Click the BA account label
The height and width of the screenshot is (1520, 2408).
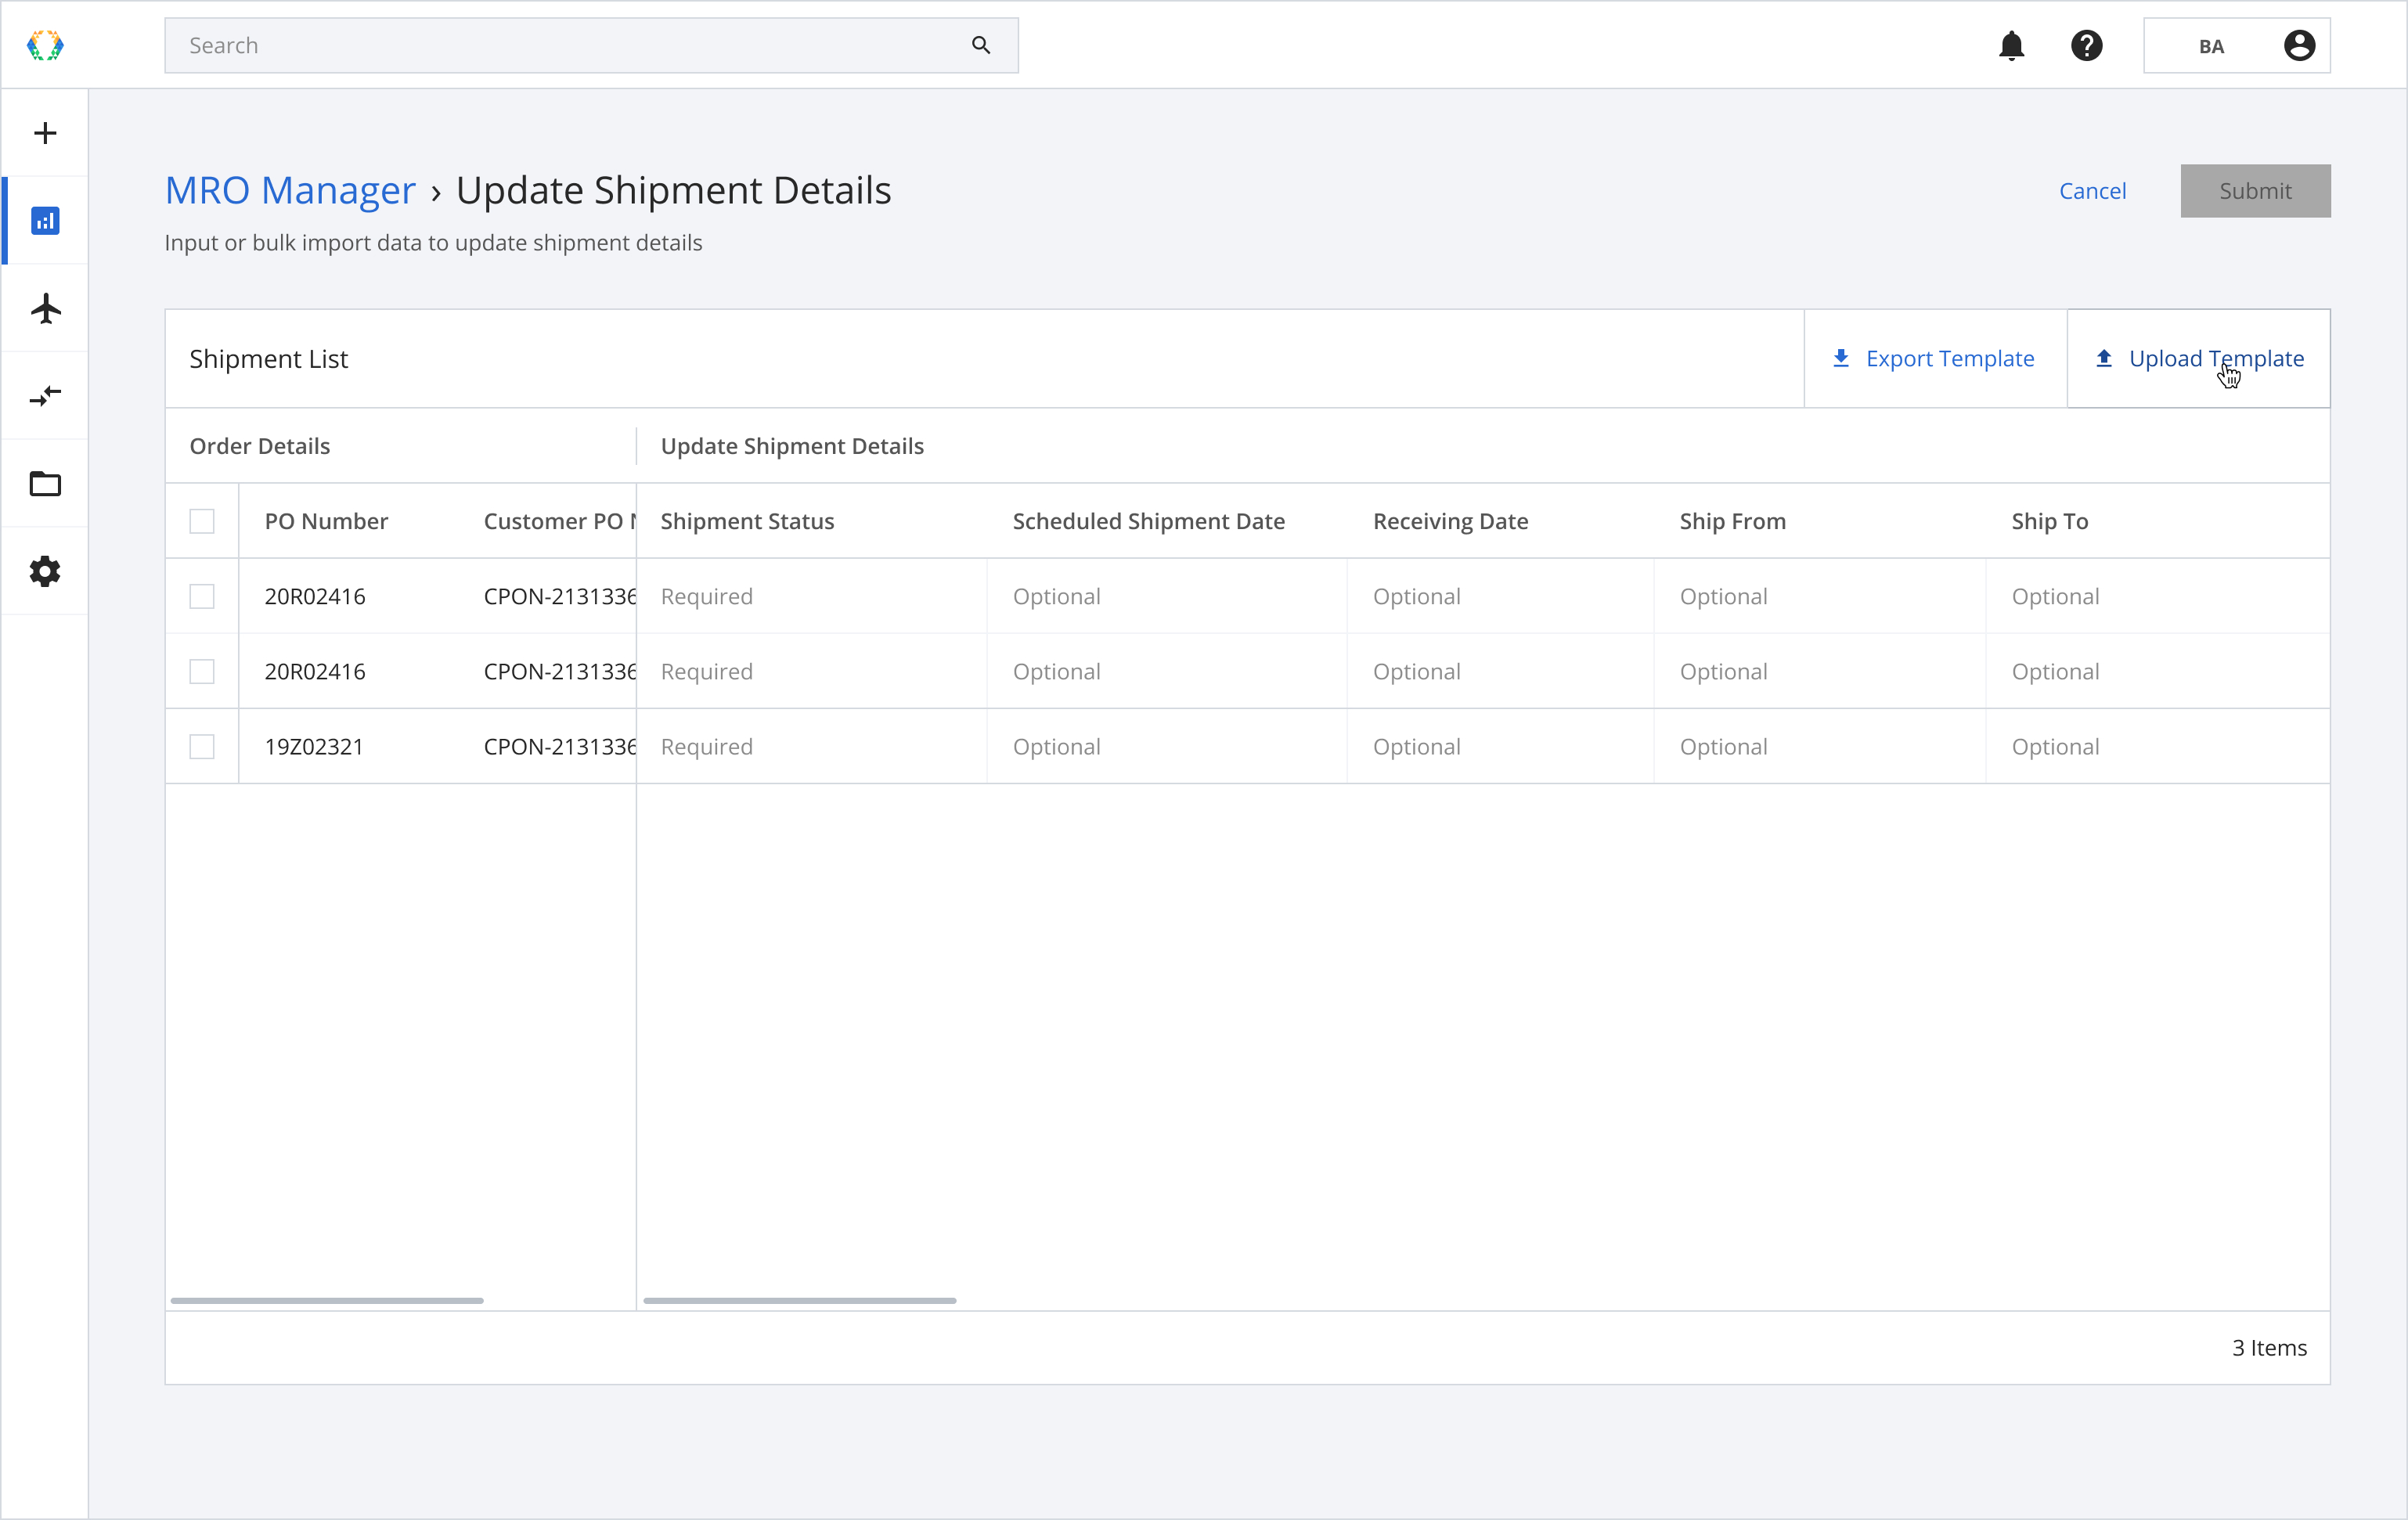point(2211,46)
